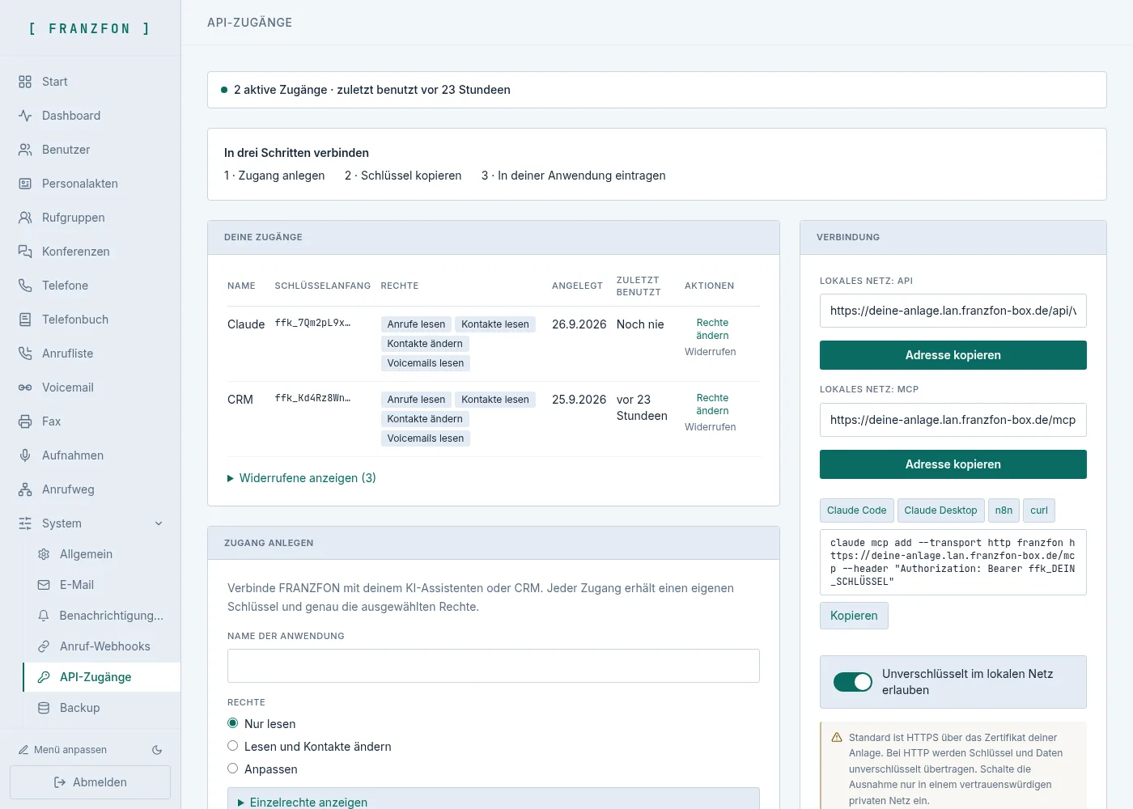Toggle dark mode moon icon
Viewport: 1133px width, 809px height.
tap(157, 750)
